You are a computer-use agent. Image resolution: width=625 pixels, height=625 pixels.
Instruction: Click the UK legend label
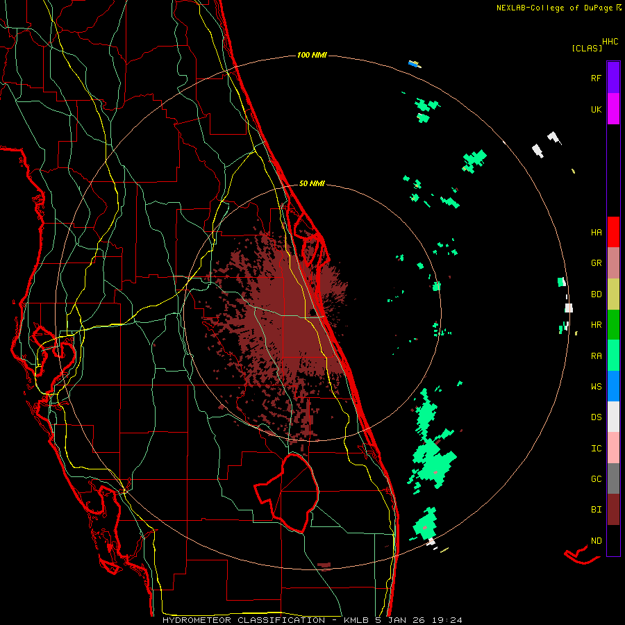point(596,109)
